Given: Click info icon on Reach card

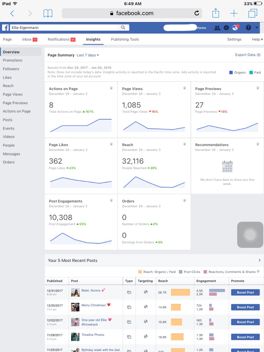Looking at the screenshot, I should pos(185,144).
